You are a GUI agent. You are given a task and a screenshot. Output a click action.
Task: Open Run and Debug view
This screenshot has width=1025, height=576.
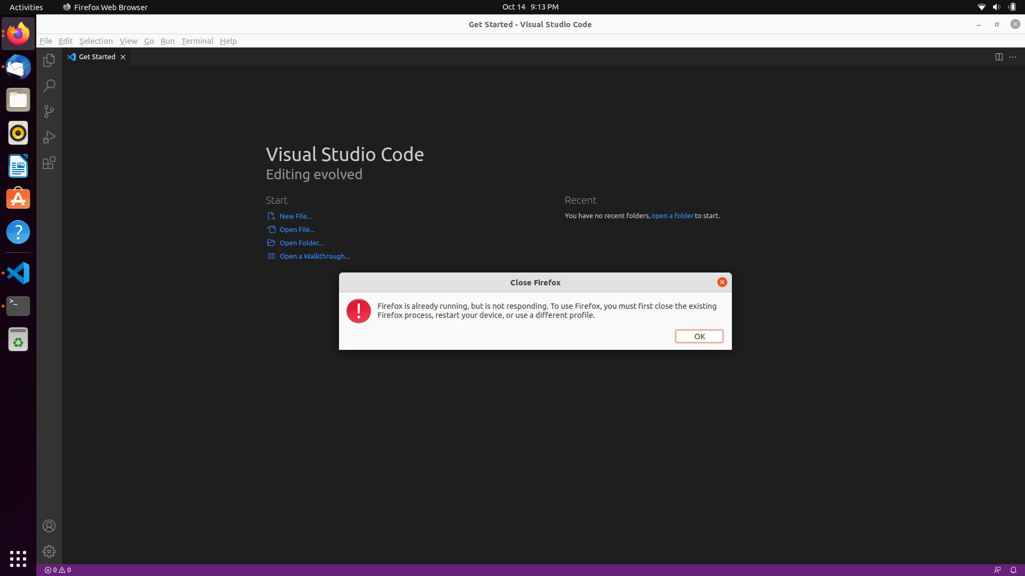[49, 137]
